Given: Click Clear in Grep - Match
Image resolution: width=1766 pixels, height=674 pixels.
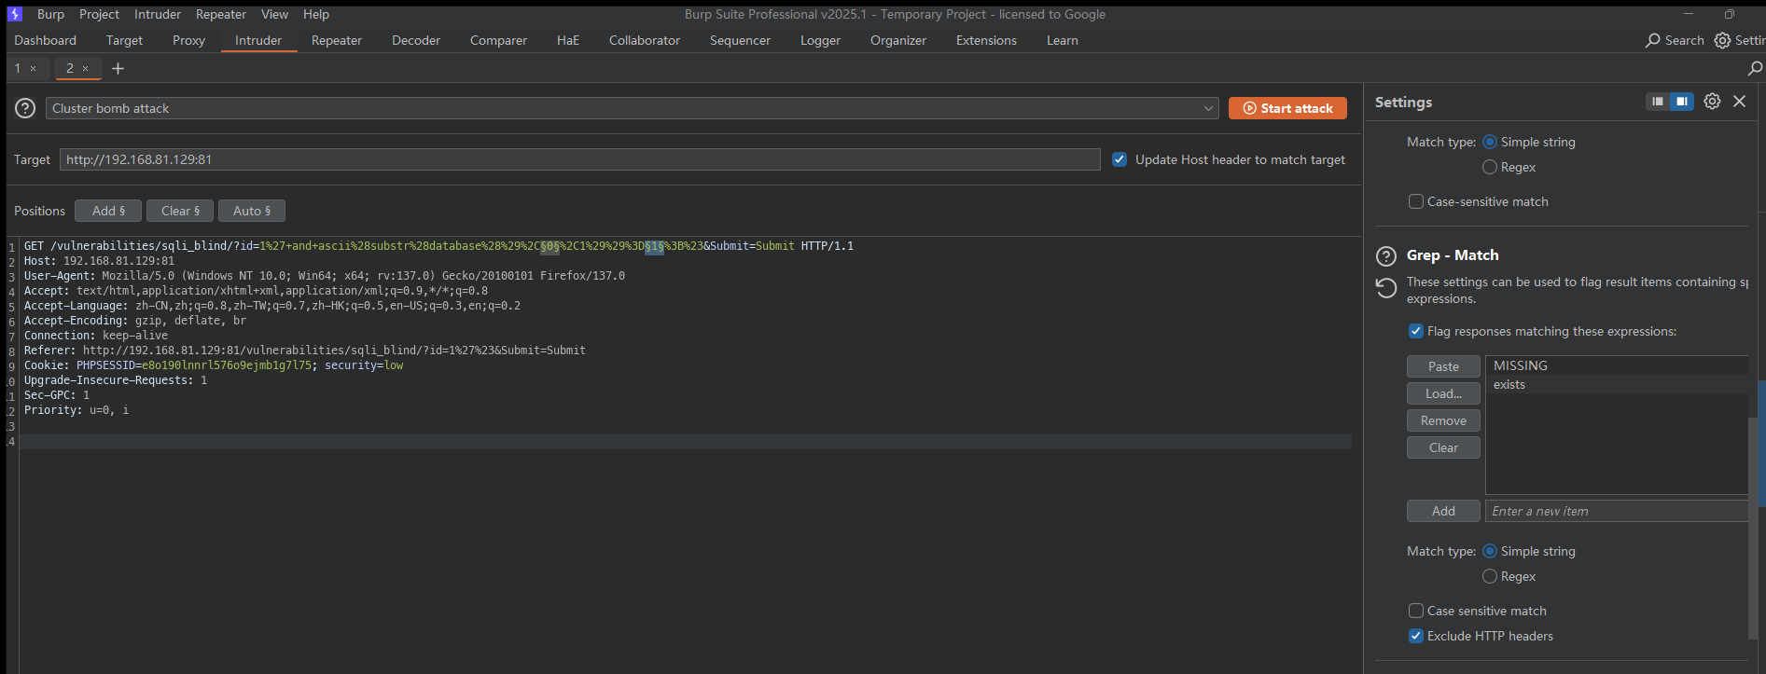Looking at the screenshot, I should pos(1443,447).
